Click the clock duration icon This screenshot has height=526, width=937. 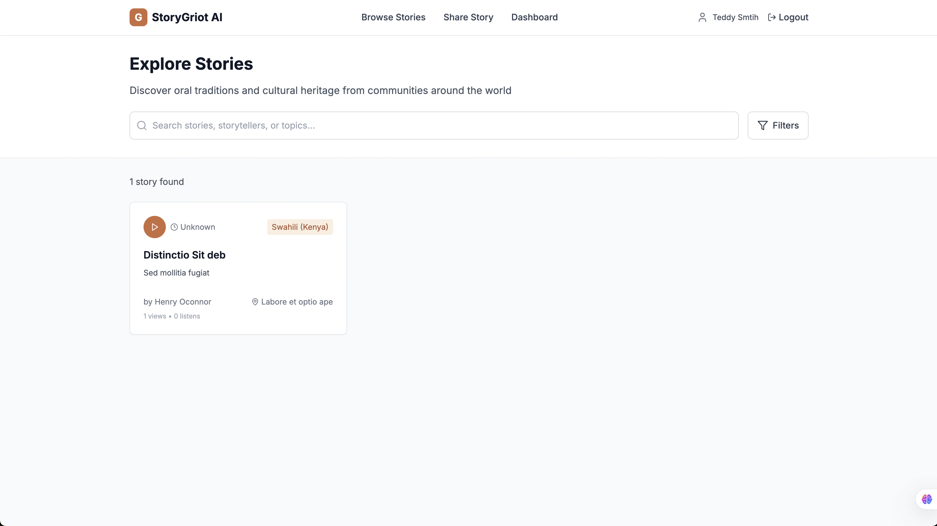coord(174,227)
